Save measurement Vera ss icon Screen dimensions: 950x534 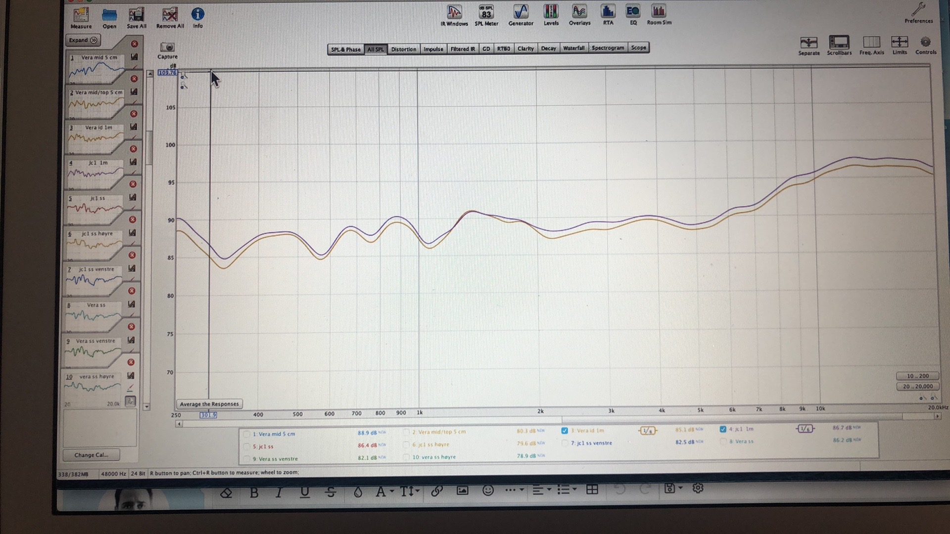(132, 304)
